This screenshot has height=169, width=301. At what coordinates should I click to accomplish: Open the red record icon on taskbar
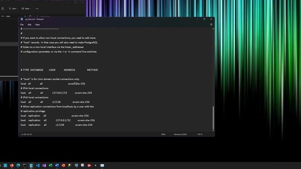[x=89, y=165]
